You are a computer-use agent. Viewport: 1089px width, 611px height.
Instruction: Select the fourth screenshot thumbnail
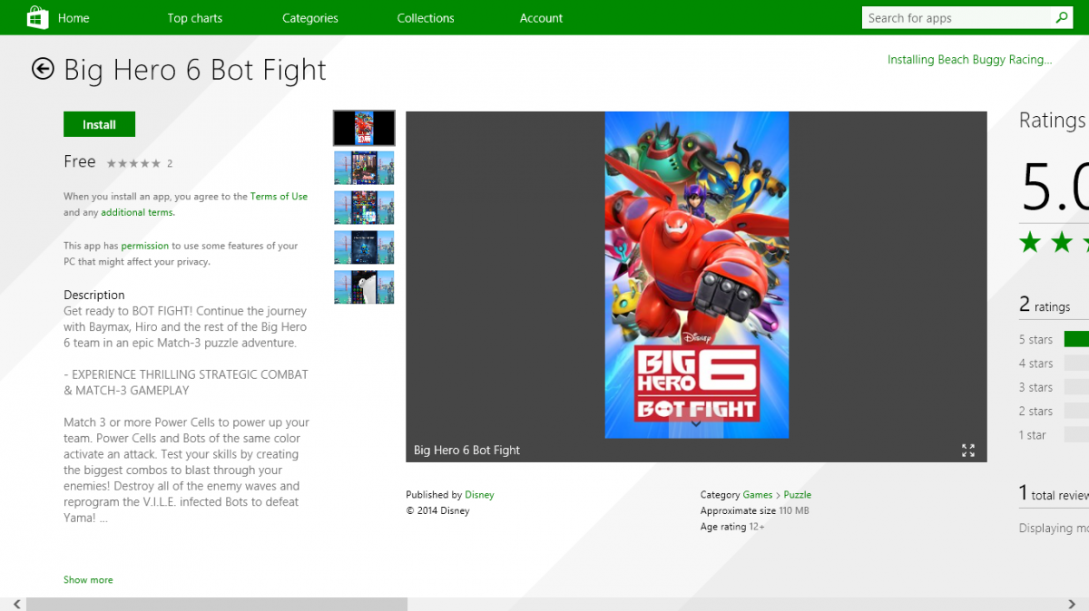click(364, 247)
